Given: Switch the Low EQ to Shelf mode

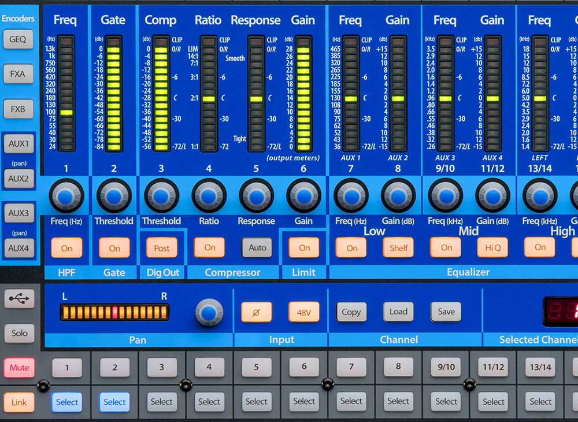Looking at the screenshot, I should [398, 247].
